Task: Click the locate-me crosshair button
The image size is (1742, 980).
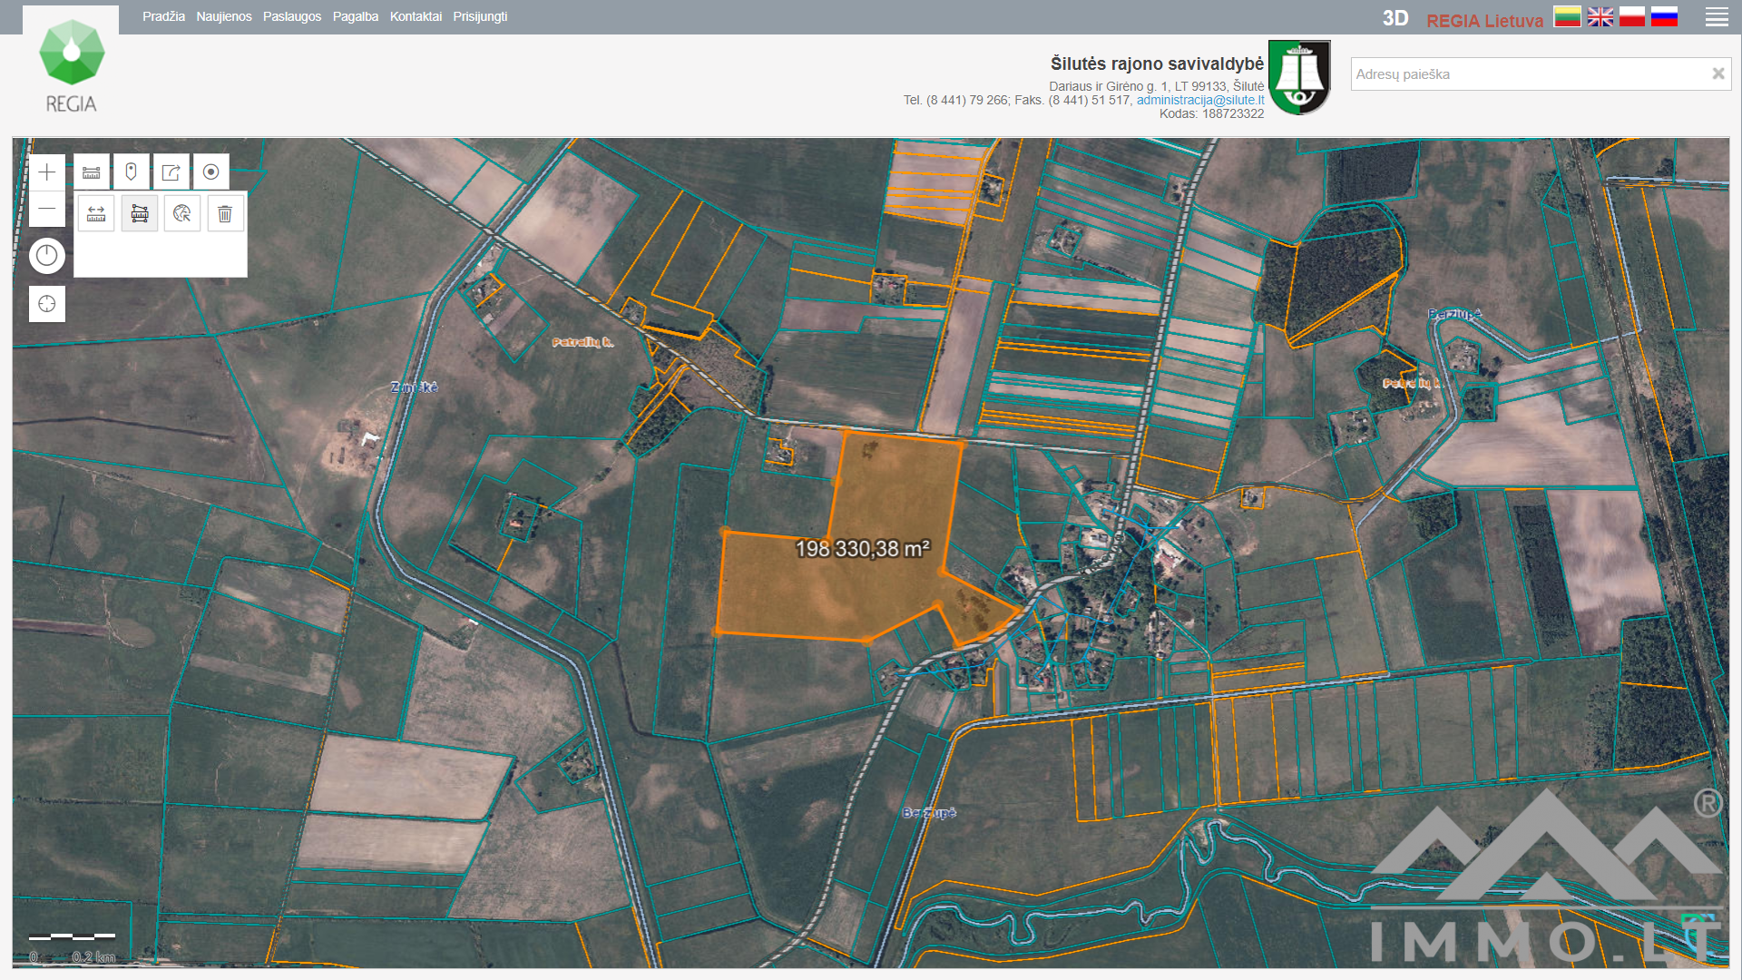Action: point(47,304)
